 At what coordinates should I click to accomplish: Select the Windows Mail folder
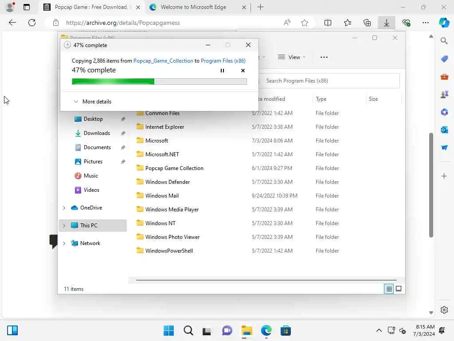[162, 196]
